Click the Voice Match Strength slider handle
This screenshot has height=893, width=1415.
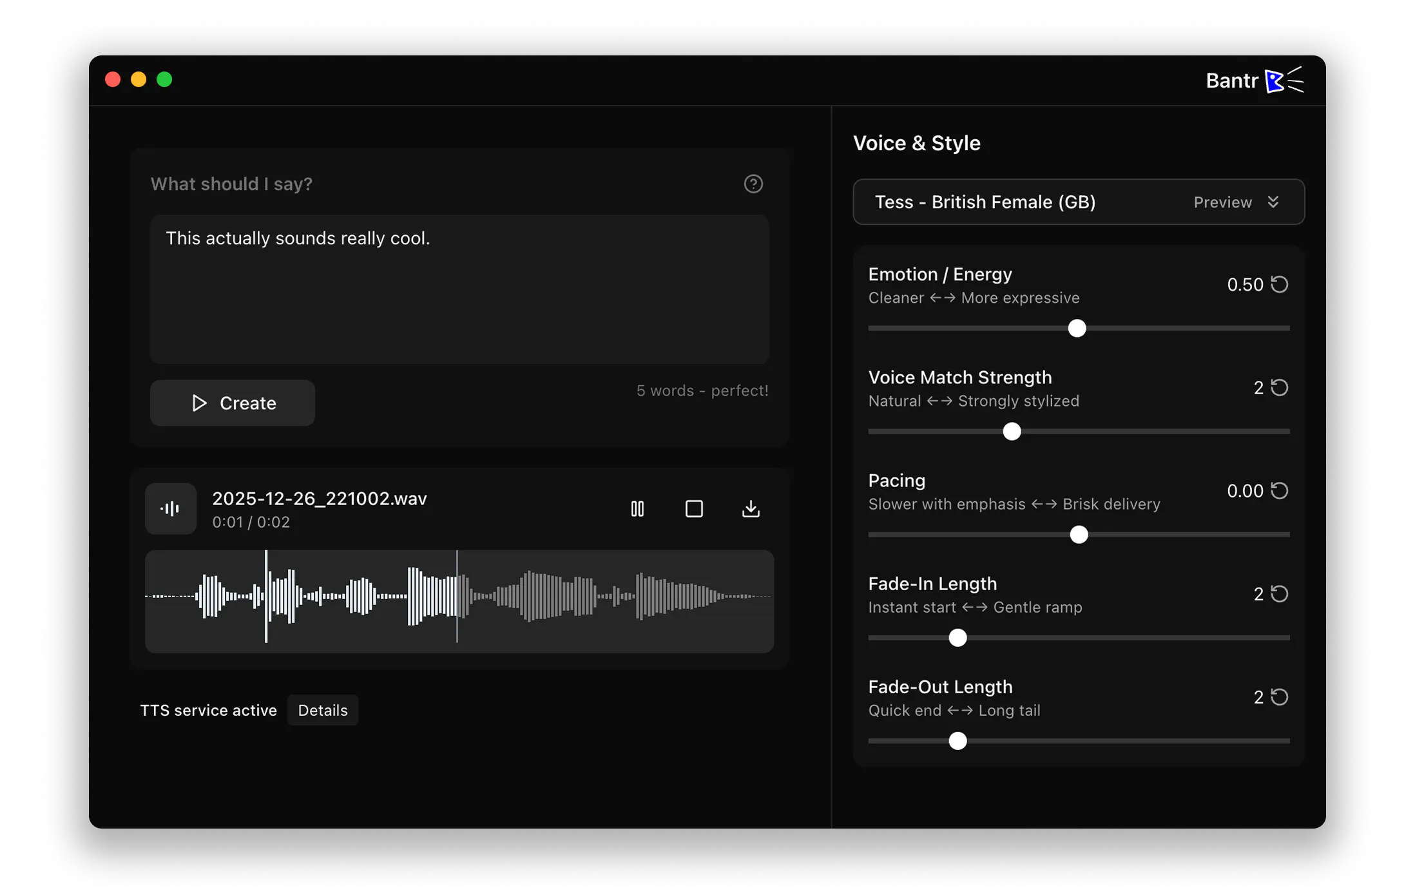[1012, 431]
